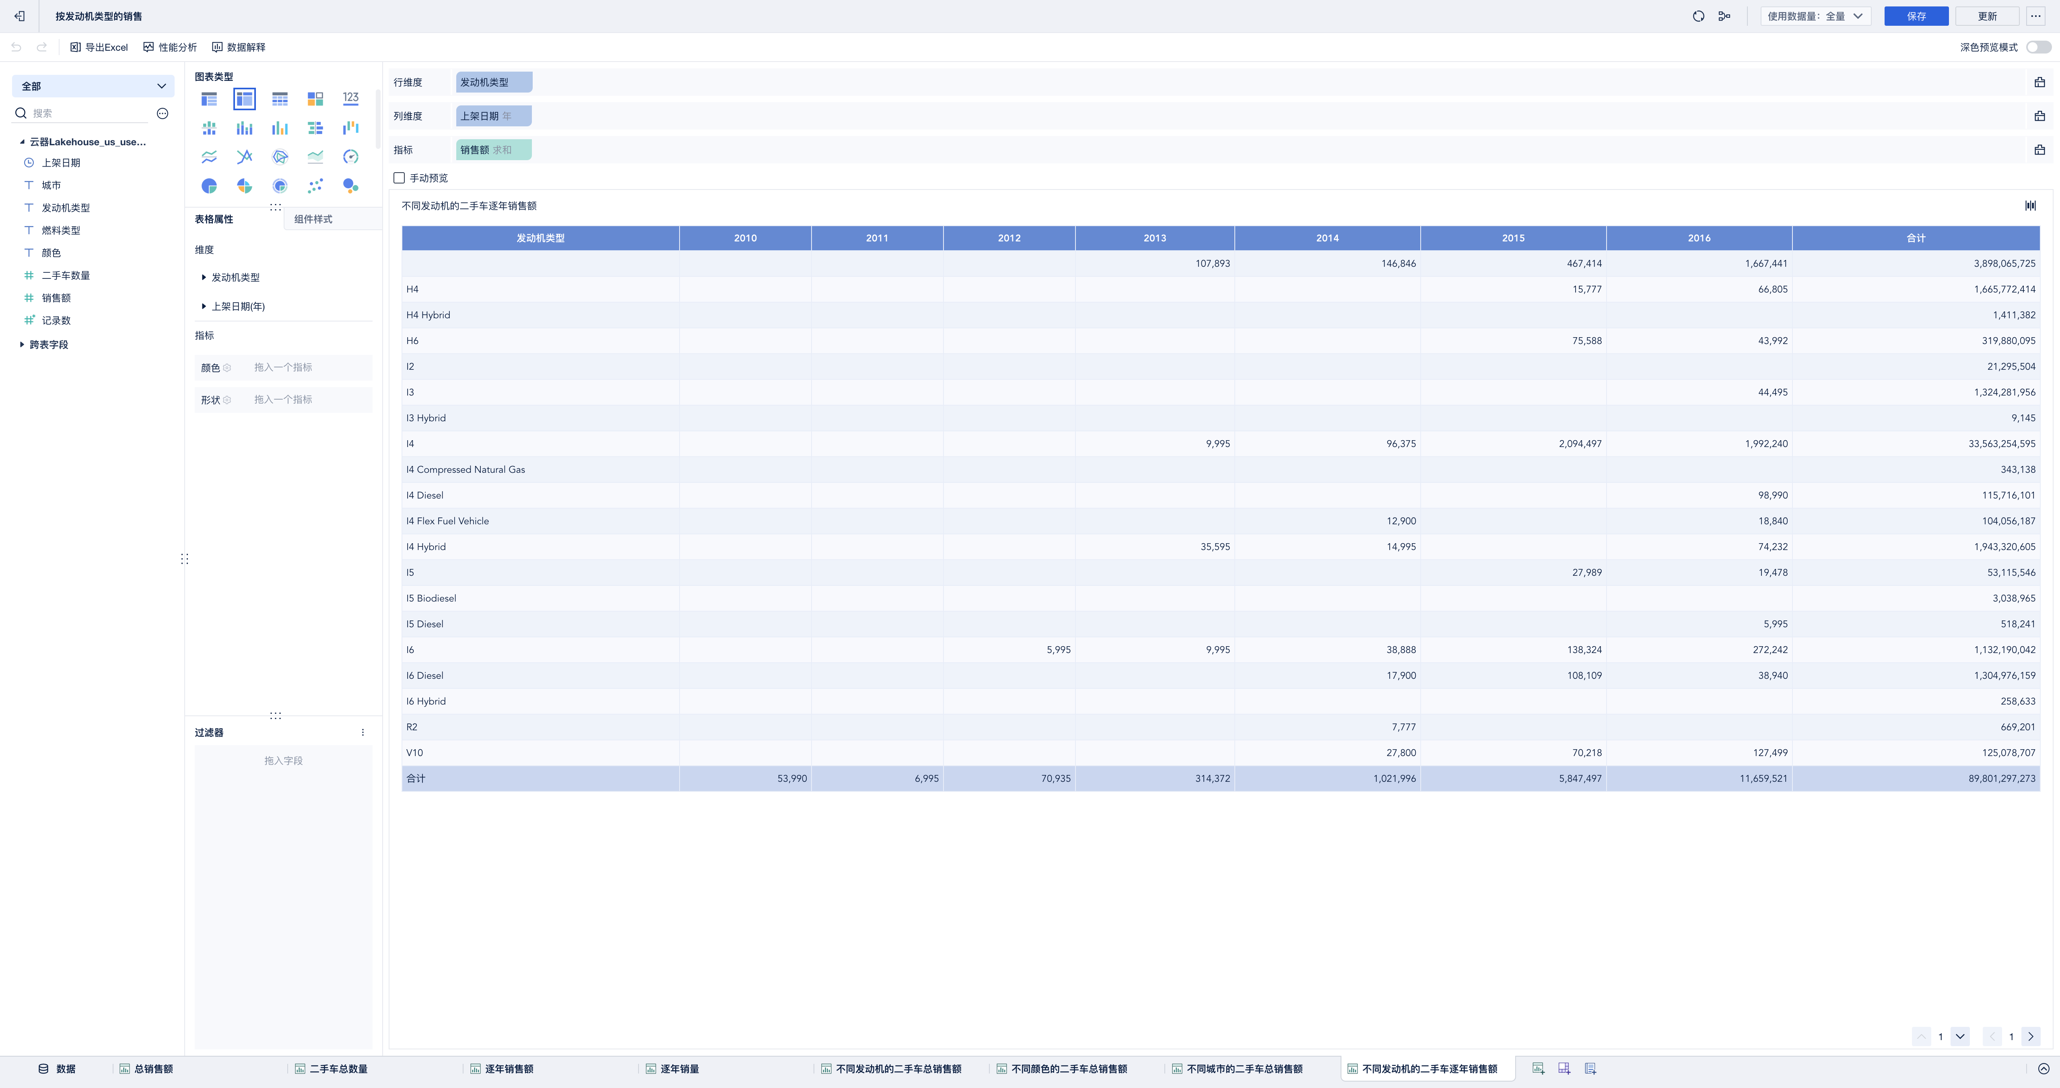The height and width of the screenshot is (1088, 2060).
Task: Open the 全部 dataset dropdown
Action: 94,86
